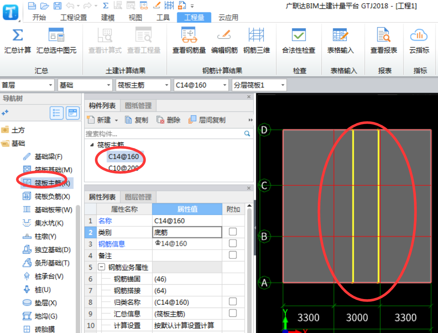Select 地沟(G) in navigation tree
Viewport: 438px width, 333px height.
coord(40,316)
